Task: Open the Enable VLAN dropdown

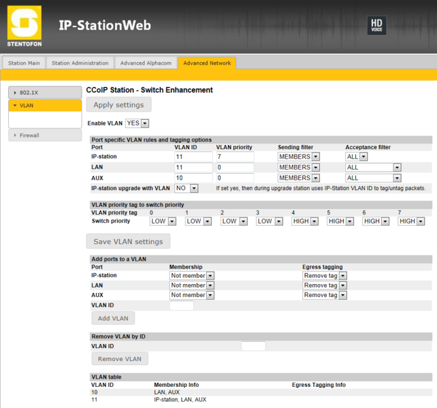Action: tap(137, 123)
